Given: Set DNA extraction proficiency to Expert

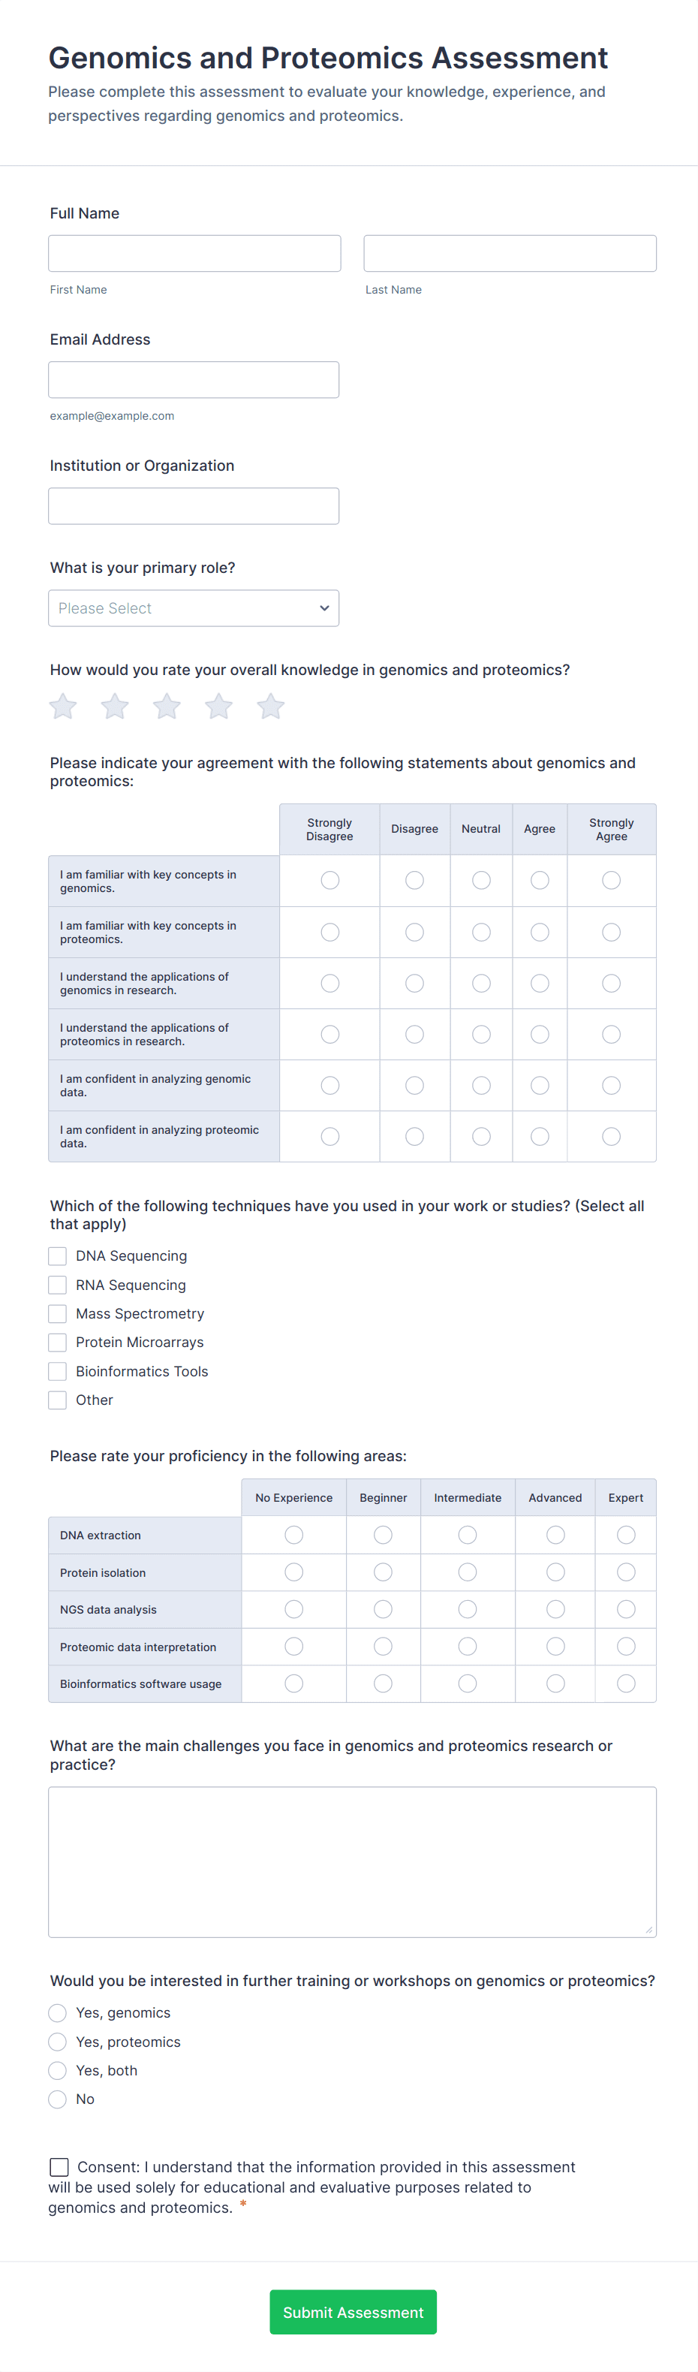Looking at the screenshot, I should [626, 1535].
